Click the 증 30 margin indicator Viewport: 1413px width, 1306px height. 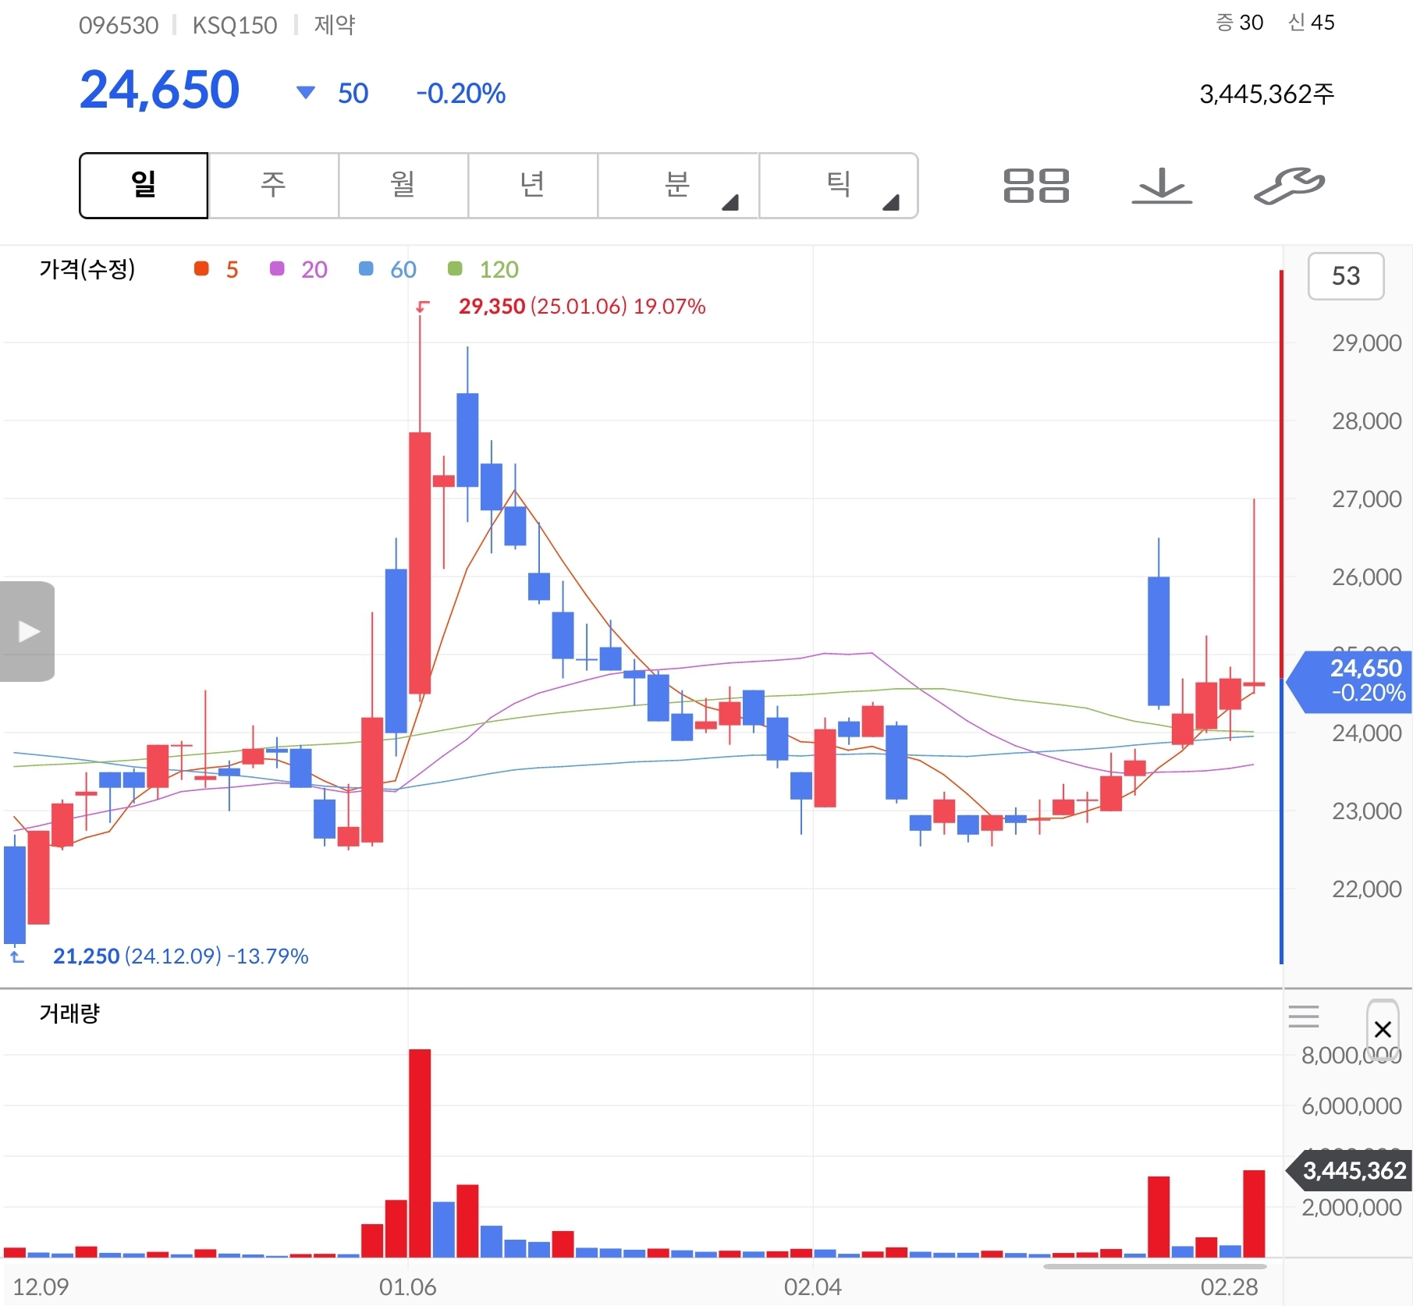[x=1240, y=23]
